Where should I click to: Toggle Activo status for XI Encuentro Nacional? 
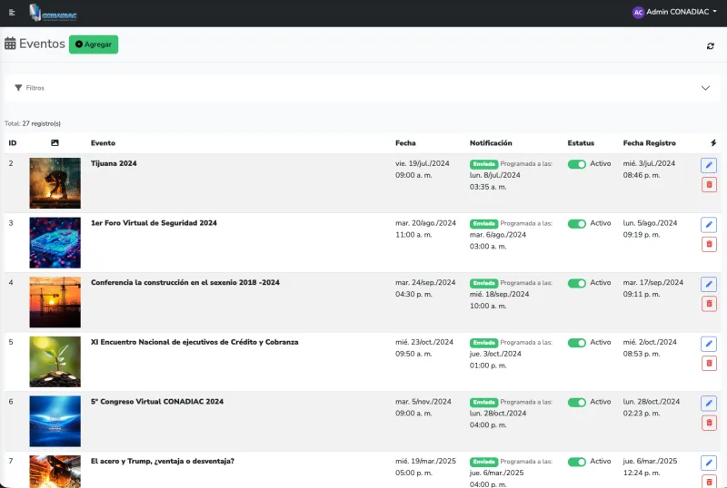point(577,343)
